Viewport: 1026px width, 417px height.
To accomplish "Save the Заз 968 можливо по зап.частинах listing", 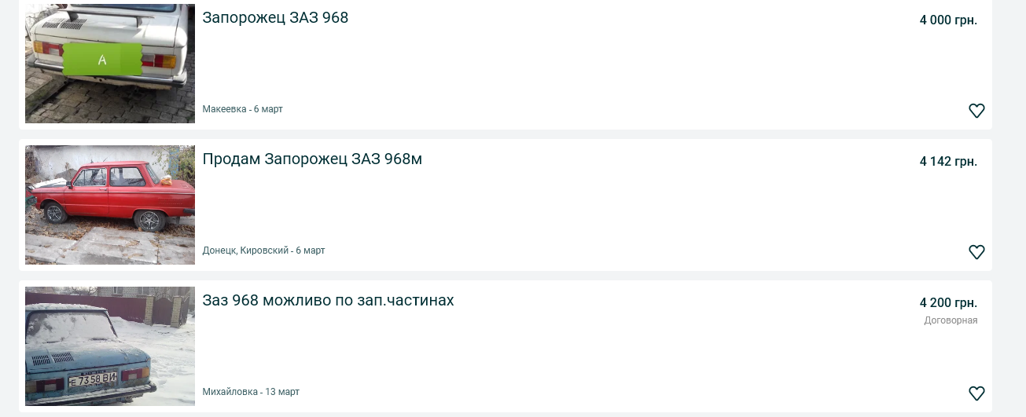I will [976, 393].
